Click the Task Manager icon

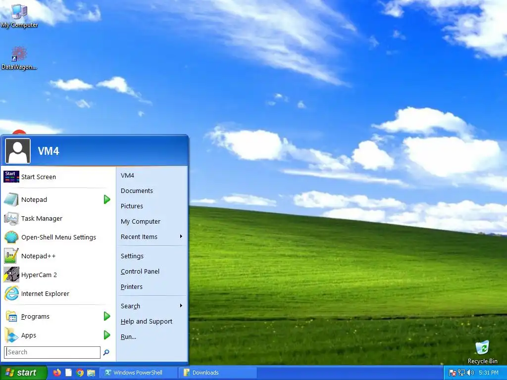(x=11, y=218)
